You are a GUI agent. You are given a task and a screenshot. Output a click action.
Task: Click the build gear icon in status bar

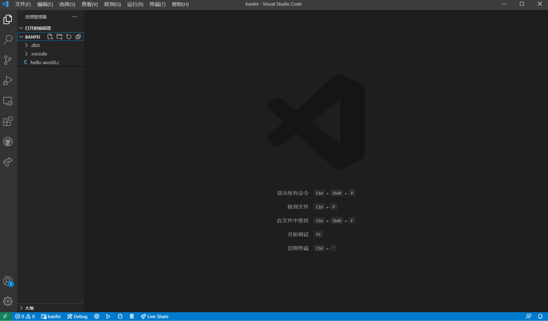[x=97, y=316]
